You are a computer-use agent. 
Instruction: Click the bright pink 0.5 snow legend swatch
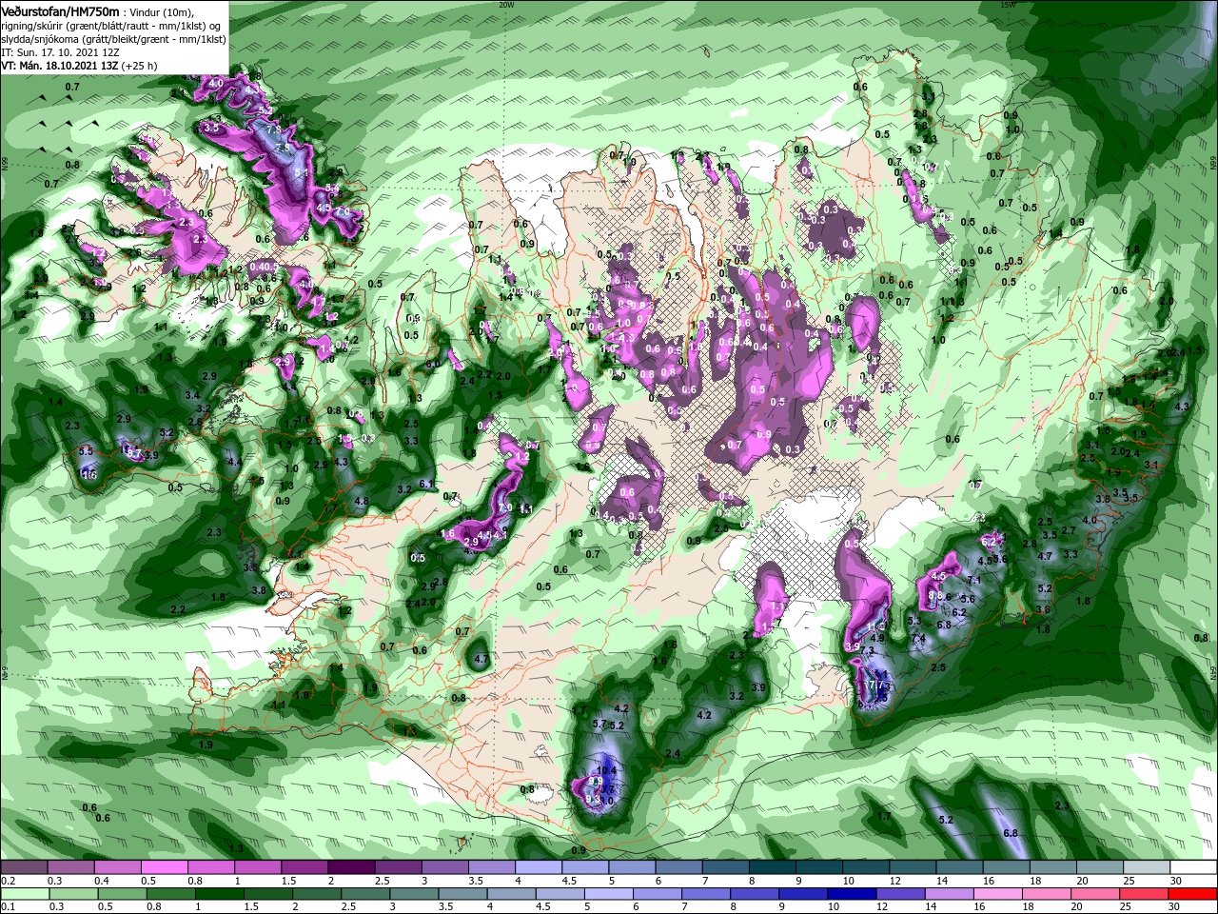165,867
